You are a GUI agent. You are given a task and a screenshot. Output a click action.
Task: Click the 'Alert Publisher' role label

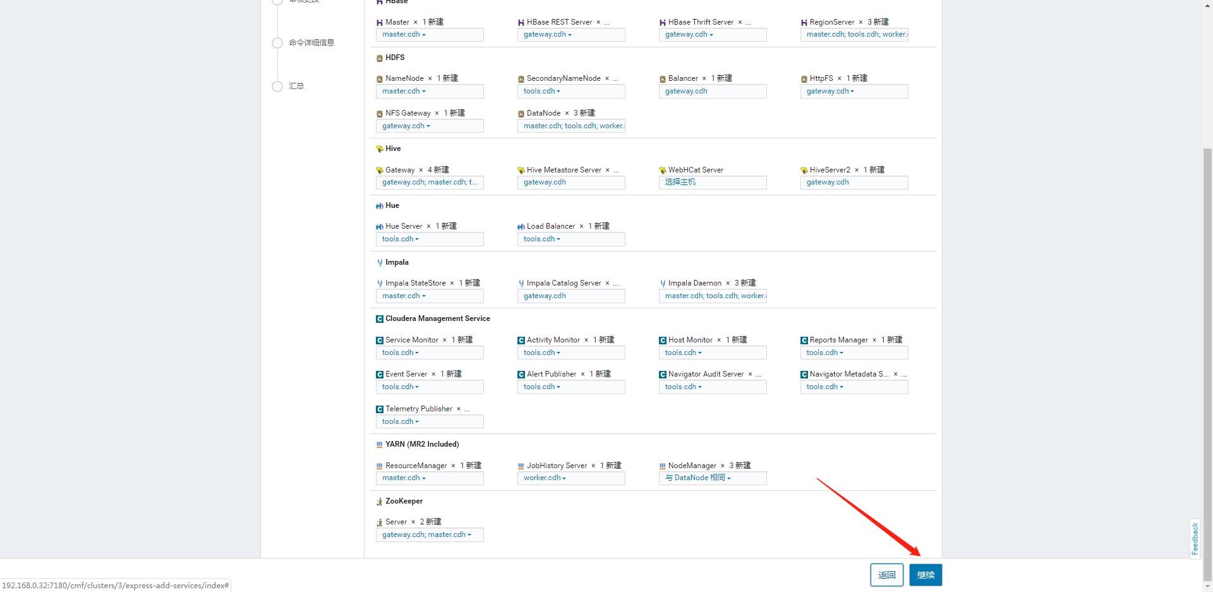point(552,375)
